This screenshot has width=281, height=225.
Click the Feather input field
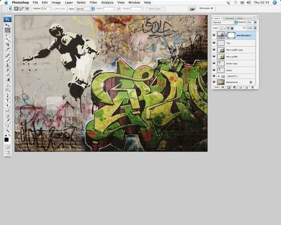[46, 8]
